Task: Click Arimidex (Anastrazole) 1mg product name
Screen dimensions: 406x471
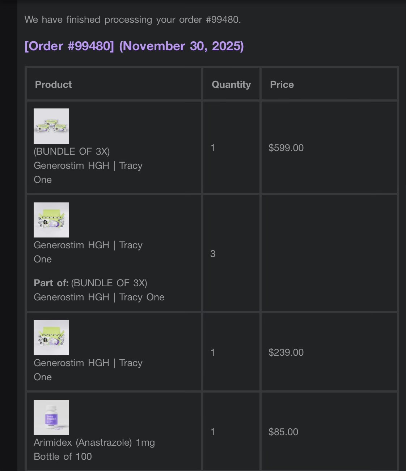Action: coord(94,443)
